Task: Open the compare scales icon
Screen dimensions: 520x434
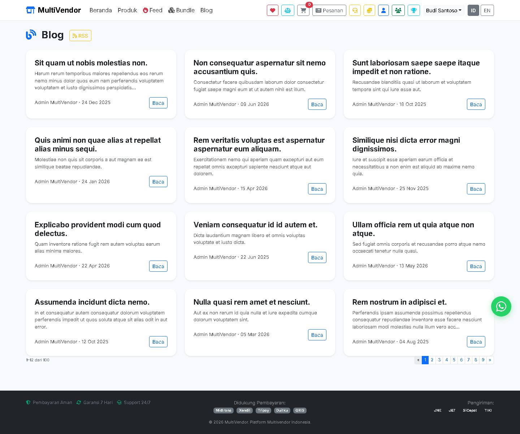Action: pyautogui.click(x=288, y=10)
